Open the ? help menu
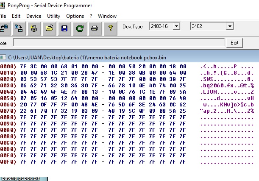This screenshot has height=181, width=259. [91, 16]
